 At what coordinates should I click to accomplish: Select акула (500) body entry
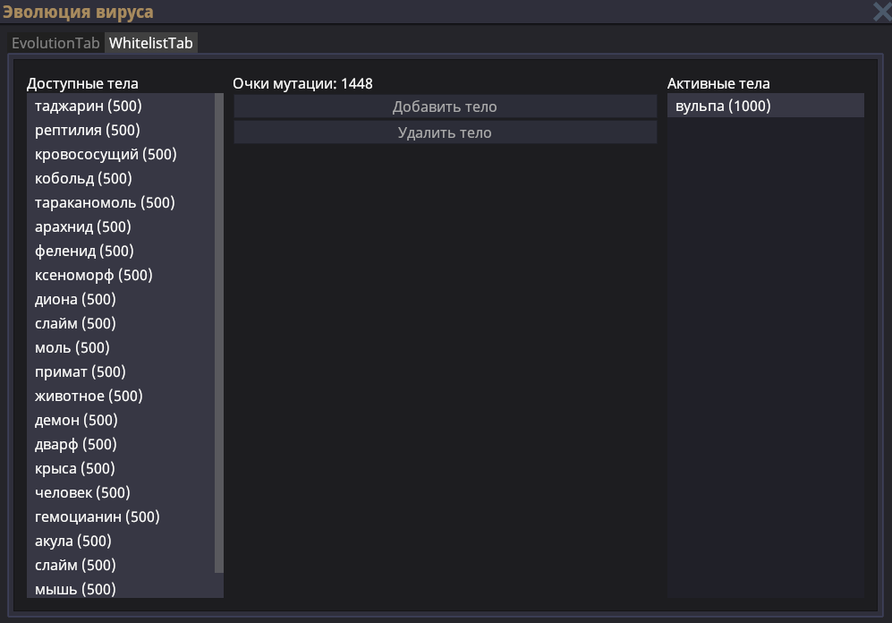point(73,542)
